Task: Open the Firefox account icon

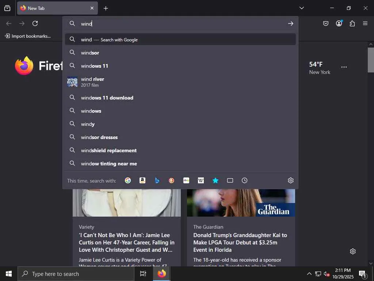Action: pyautogui.click(x=339, y=23)
